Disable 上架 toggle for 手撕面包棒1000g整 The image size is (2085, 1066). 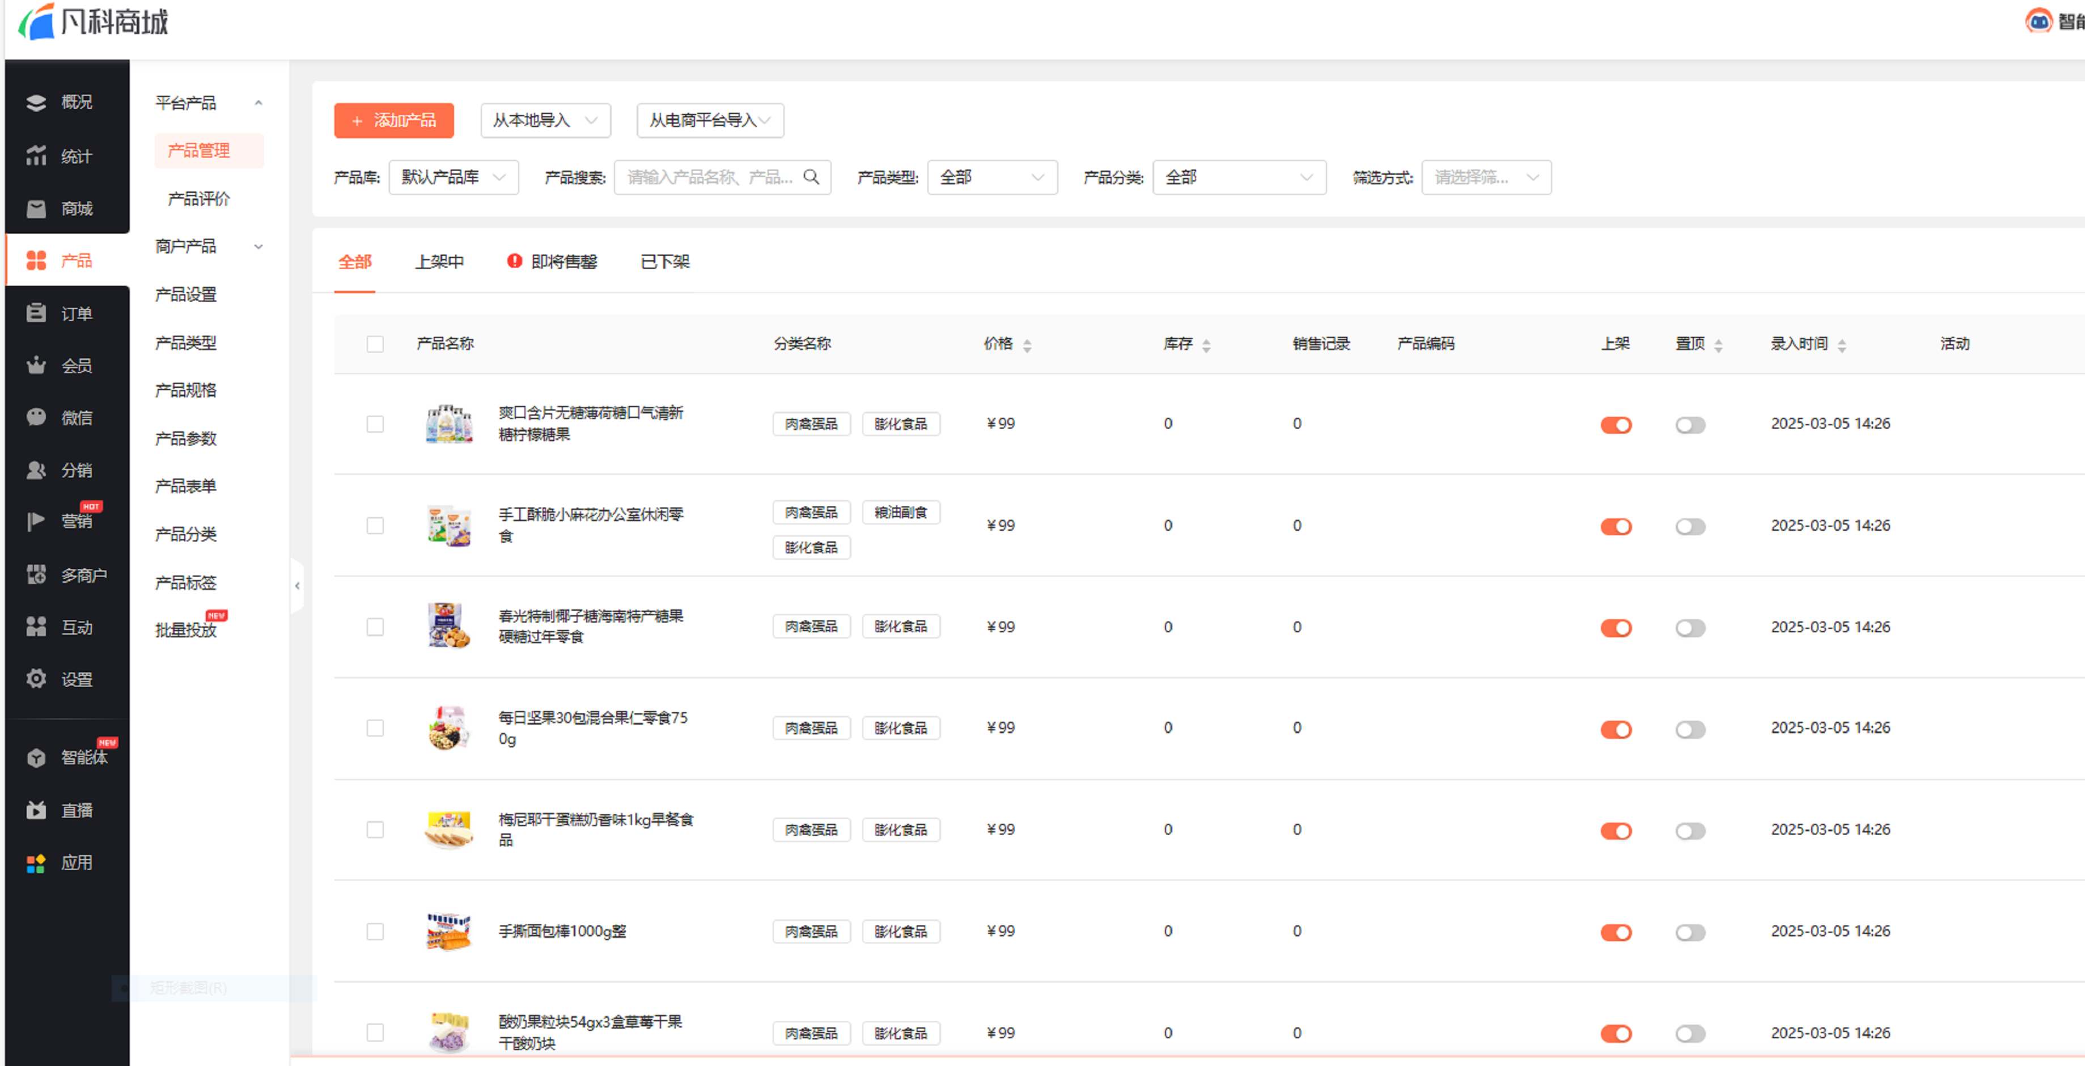click(x=1616, y=932)
